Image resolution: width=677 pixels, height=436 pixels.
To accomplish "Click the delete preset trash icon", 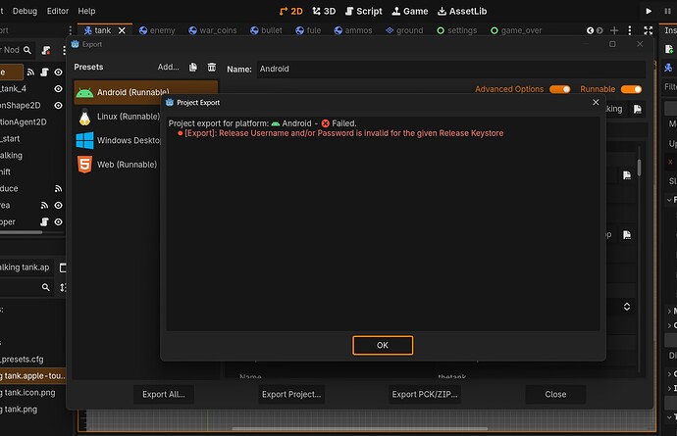I will 211,67.
